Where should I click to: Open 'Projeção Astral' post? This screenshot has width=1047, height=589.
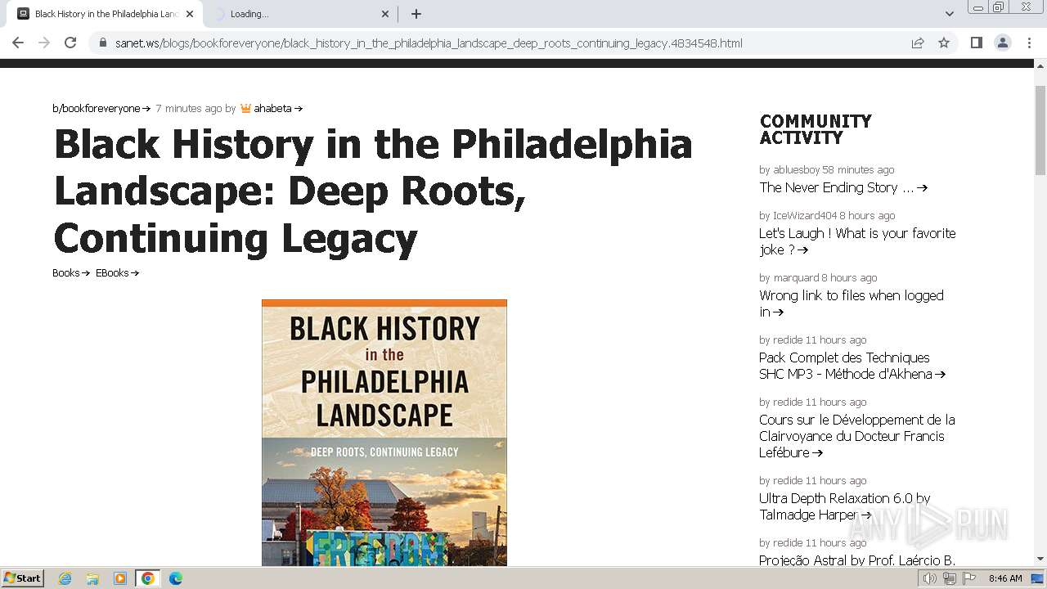pos(857,560)
